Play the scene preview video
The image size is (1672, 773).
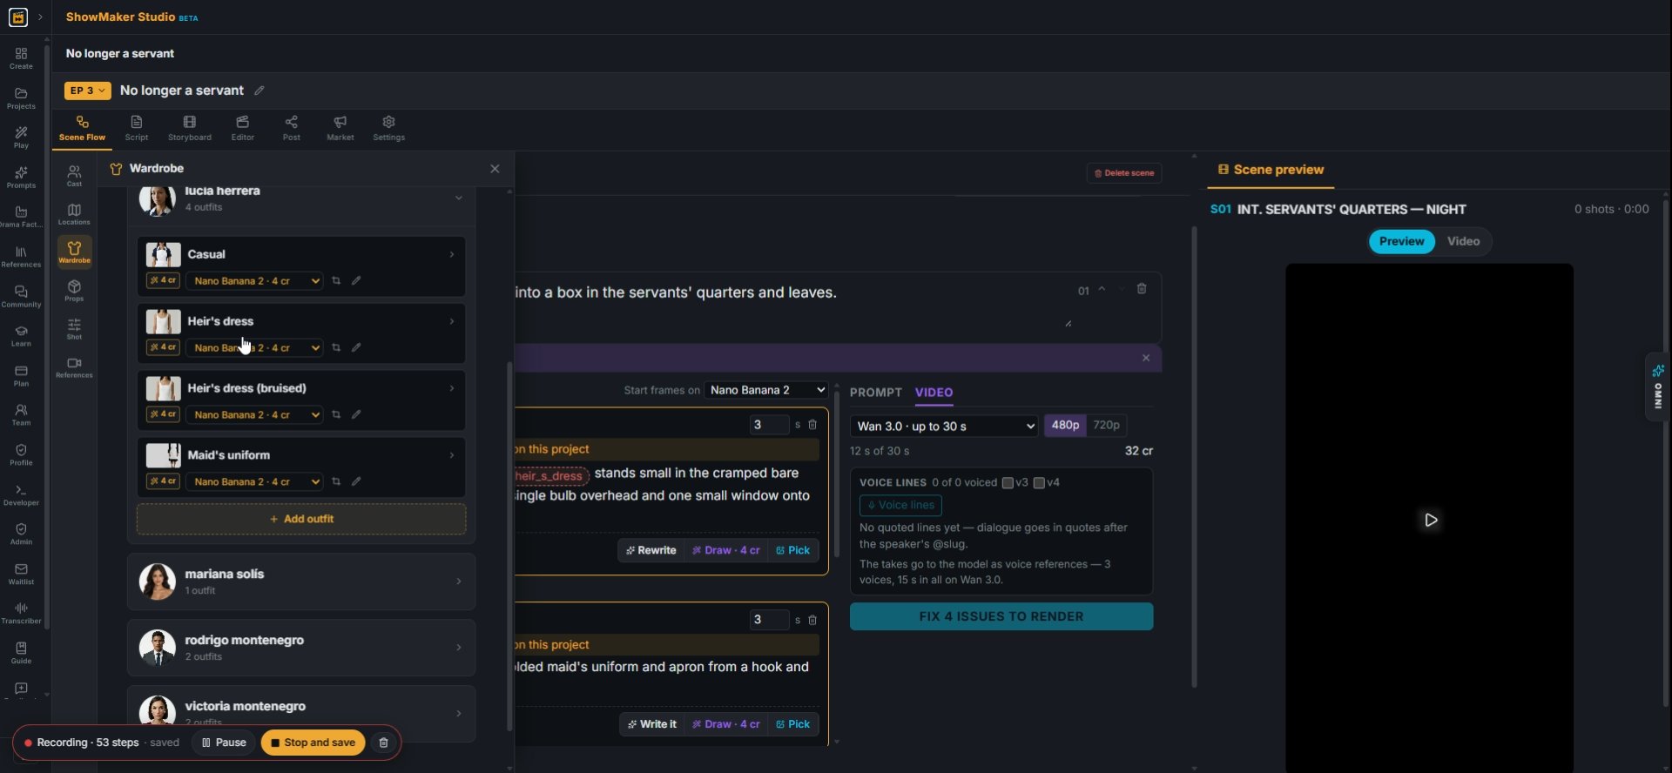(1430, 520)
